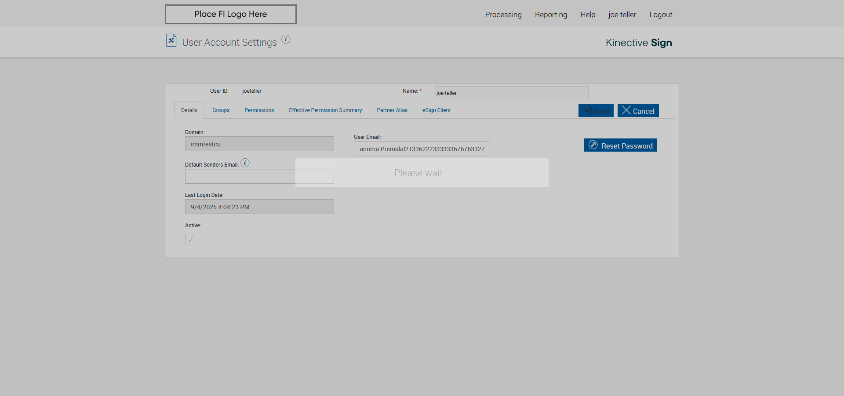Screen dimensions: 844x396
Task: Open the Processing menu
Action: 503,15
